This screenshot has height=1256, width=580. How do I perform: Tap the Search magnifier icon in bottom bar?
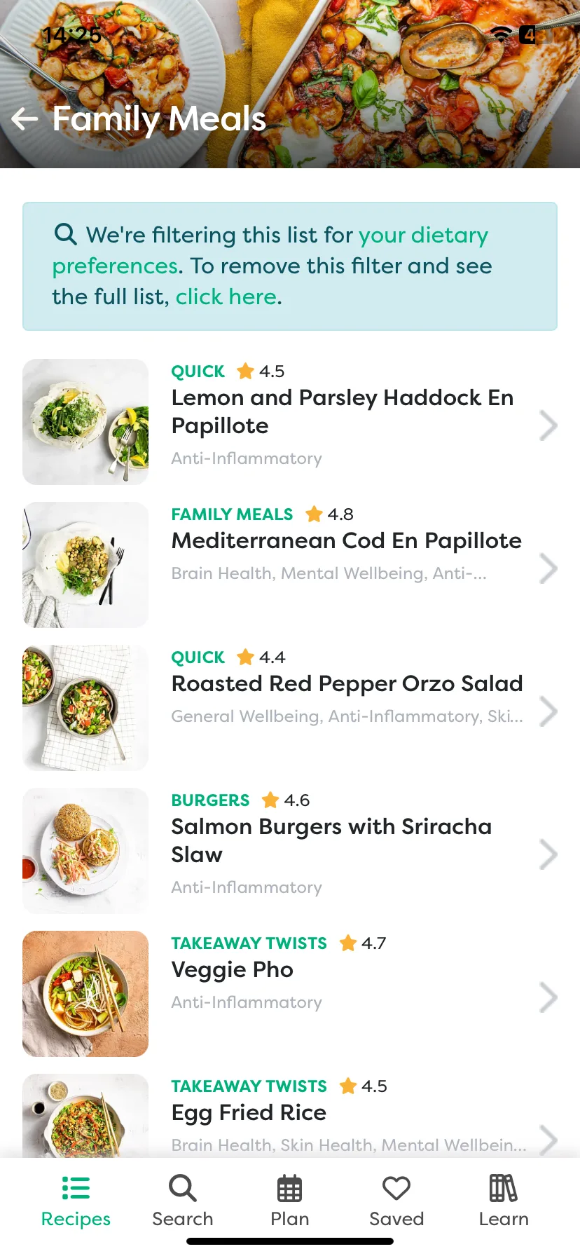(x=183, y=1188)
